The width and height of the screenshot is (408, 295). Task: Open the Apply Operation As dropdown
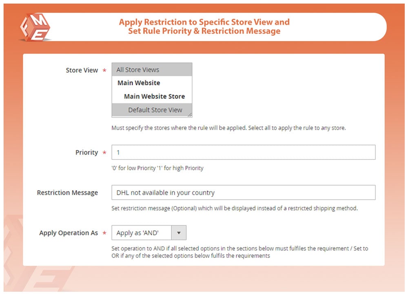(x=142, y=233)
